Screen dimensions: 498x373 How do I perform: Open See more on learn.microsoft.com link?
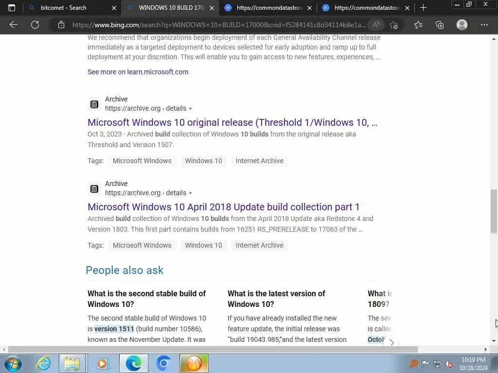(138, 72)
